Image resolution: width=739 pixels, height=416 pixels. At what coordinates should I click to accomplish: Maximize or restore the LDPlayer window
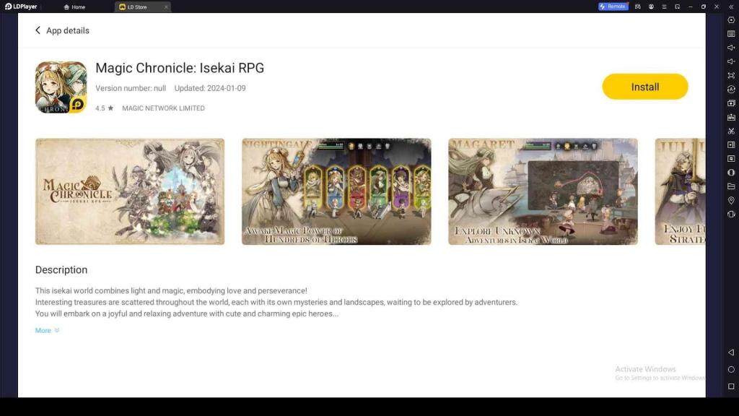704,6
